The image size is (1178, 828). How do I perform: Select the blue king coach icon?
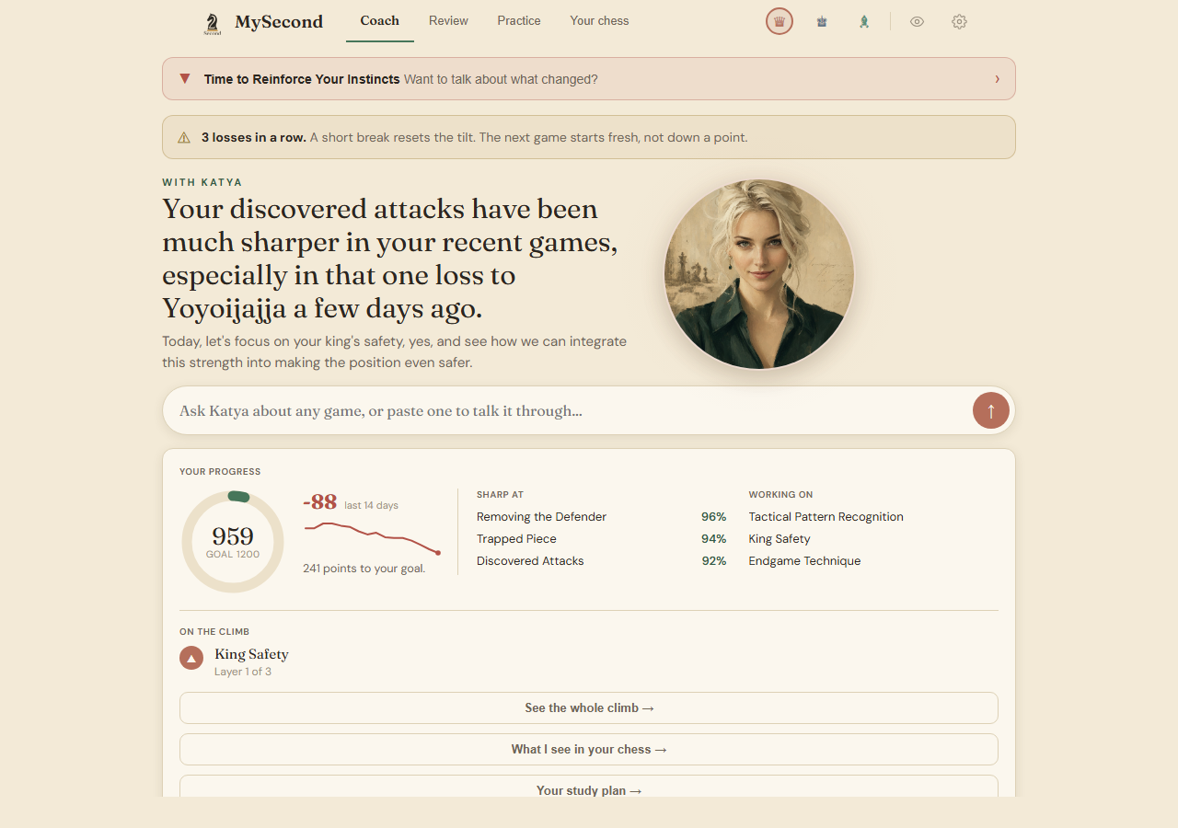(x=822, y=21)
